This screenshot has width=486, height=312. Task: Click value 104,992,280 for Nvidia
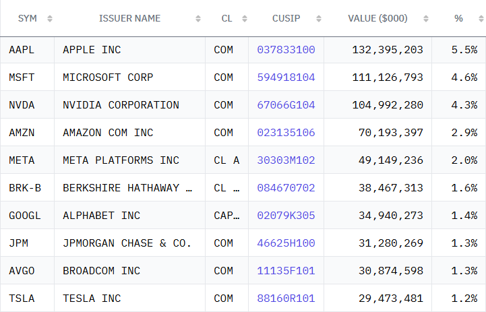tap(388, 105)
